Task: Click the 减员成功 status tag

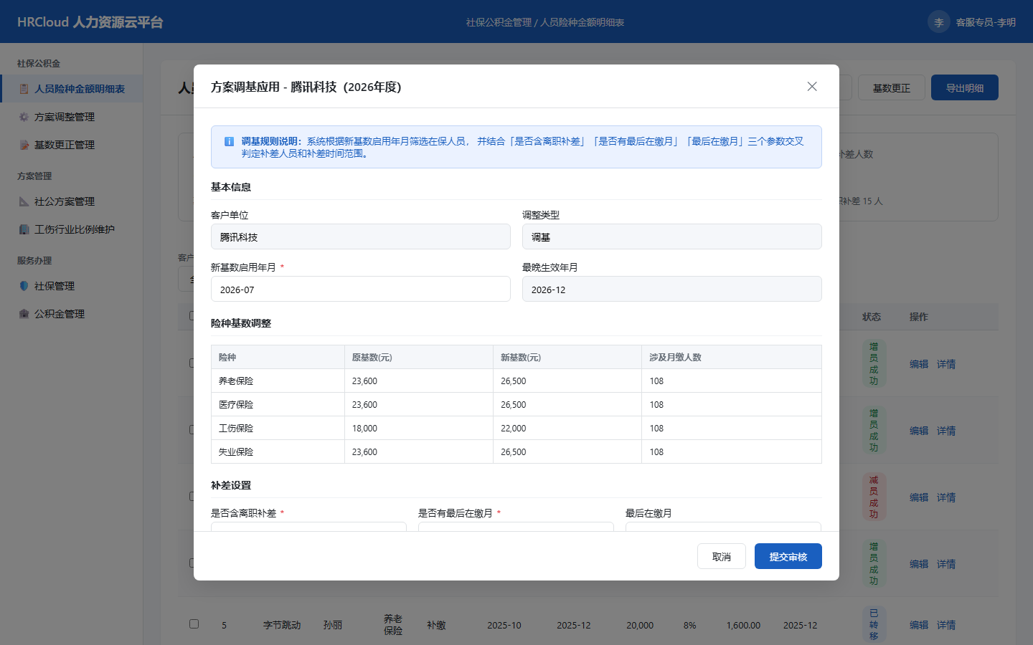Action: pos(874,497)
